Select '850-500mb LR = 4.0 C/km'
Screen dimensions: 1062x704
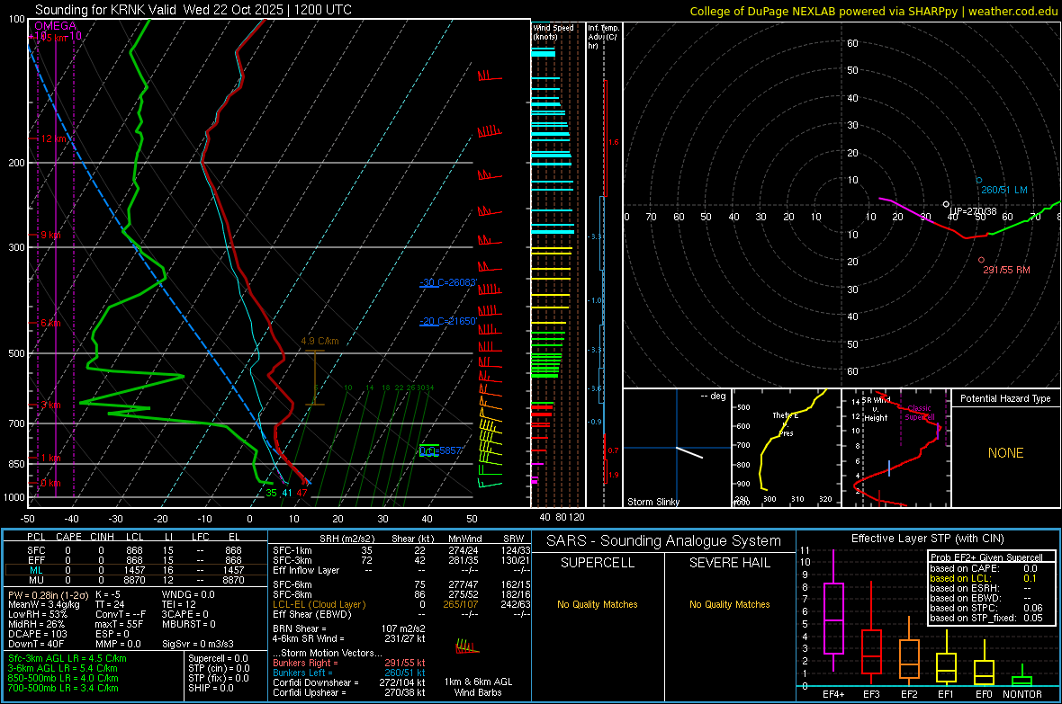click(x=63, y=678)
